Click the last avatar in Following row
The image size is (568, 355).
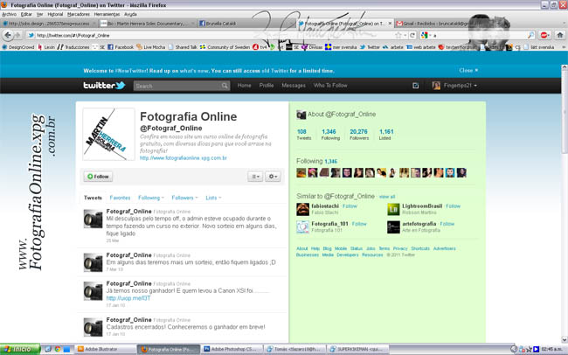pyautogui.click(x=461, y=172)
